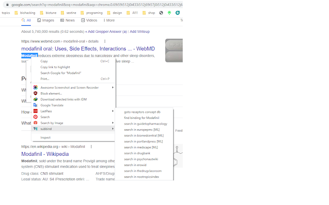Select search in biomedcentral [ML]
The width and height of the screenshot is (329, 205).
144,135
